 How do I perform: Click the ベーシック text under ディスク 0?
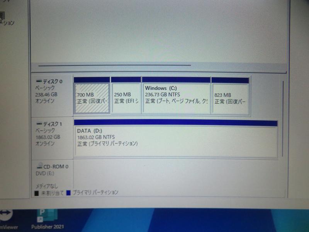pos(45,88)
